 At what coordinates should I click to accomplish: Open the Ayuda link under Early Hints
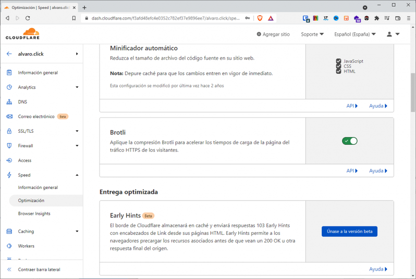pos(378,269)
